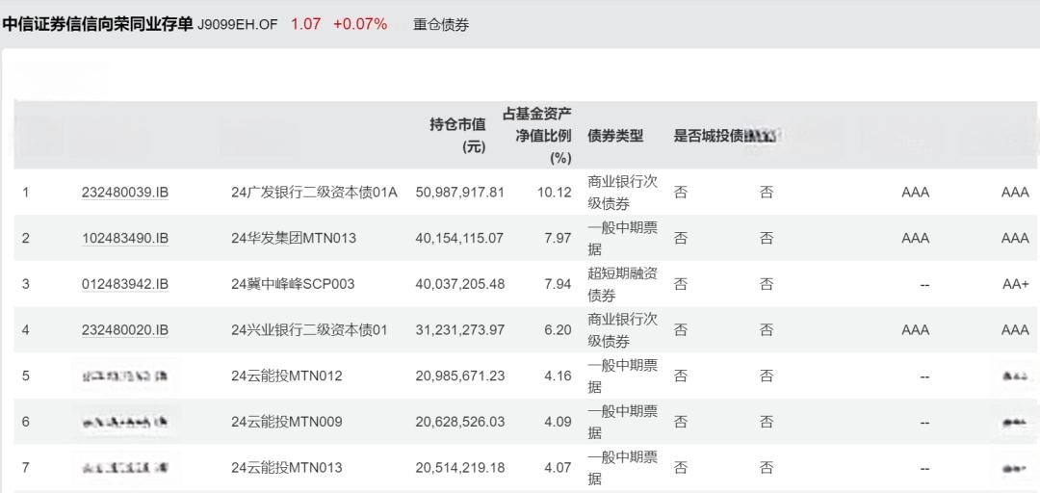Click market value 31,231,273.97
Viewport: 1040px width, 493px height.
coord(460,329)
